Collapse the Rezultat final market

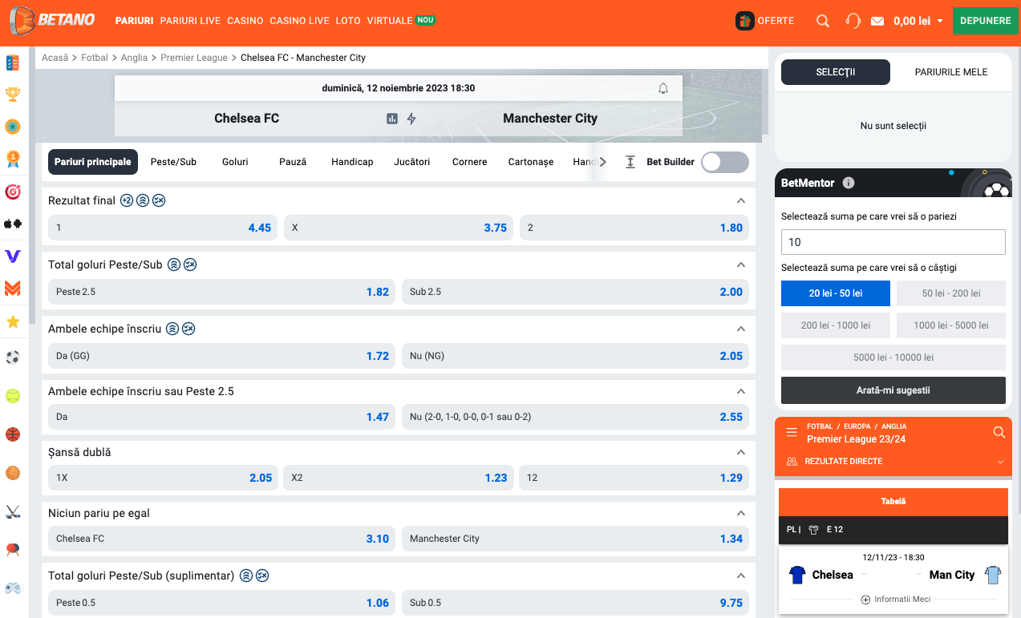pos(741,200)
